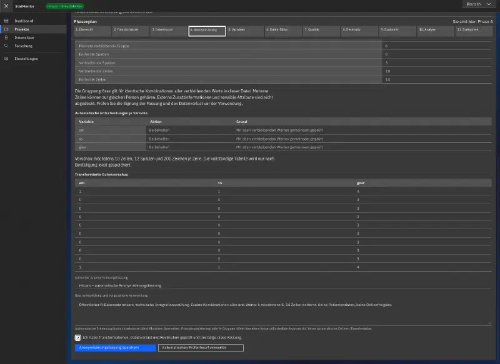Click the Einstellungen gear icon
The height and width of the screenshot is (364, 500).
coord(6,59)
